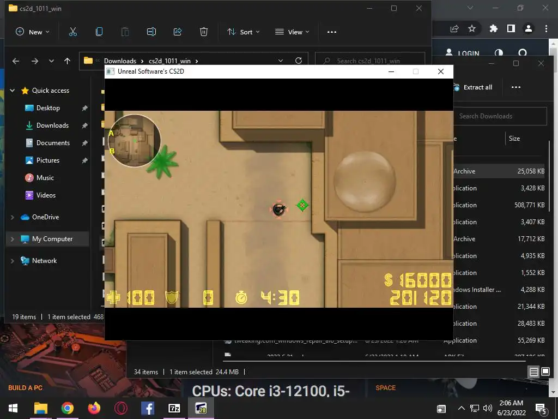The width and height of the screenshot is (558, 419).
Task: Open Chrome three-dot menu
Action: [x=546, y=28]
